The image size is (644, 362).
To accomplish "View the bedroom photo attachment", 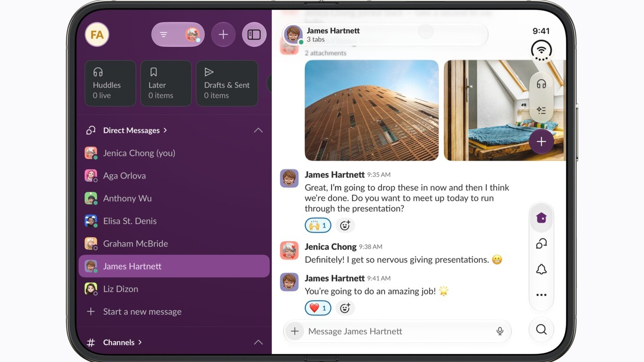I will click(x=505, y=110).
